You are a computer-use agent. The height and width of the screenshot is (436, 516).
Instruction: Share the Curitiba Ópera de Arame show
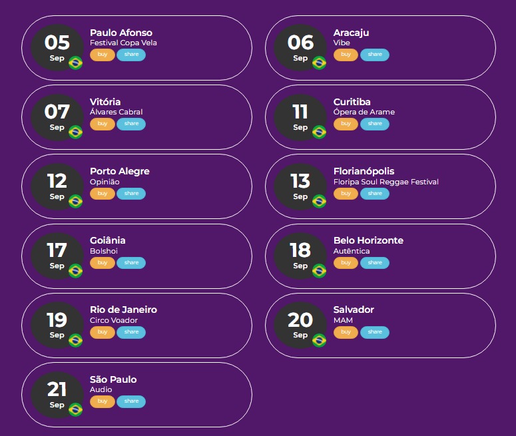point(375,124)
